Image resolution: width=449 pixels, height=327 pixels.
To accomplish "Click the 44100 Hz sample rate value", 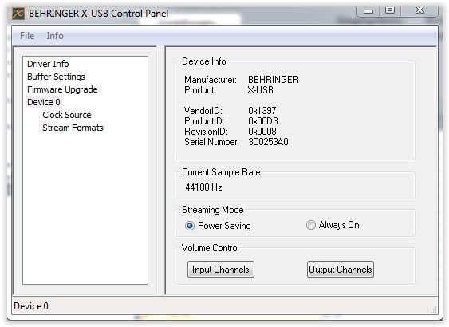I will [x=203, y=187].
